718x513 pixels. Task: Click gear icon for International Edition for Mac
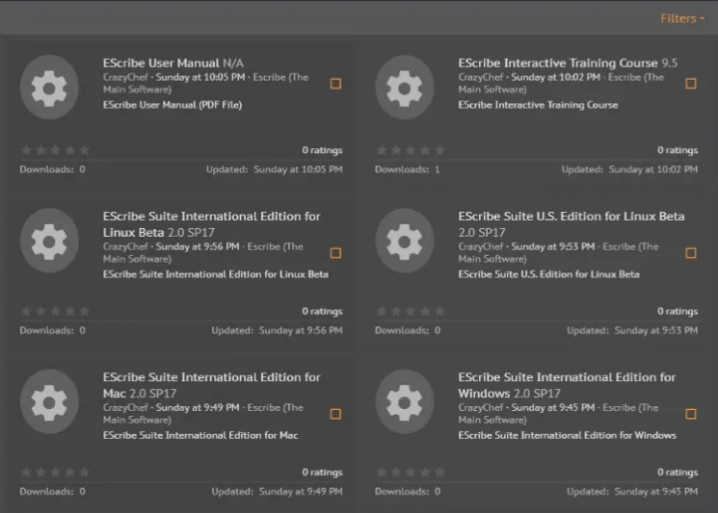pyautogui.click(x=49, y=401)
